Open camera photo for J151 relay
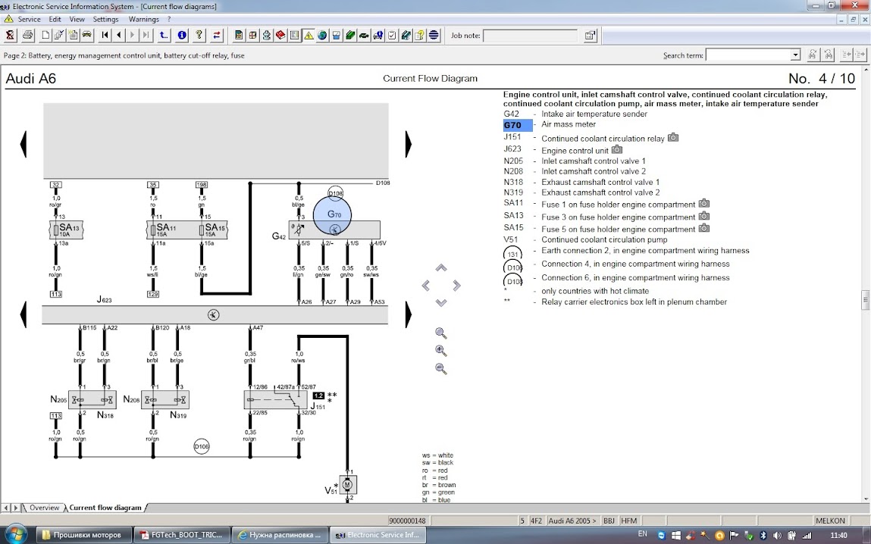Viewport: 871px width, 544px height. (672, 137)
